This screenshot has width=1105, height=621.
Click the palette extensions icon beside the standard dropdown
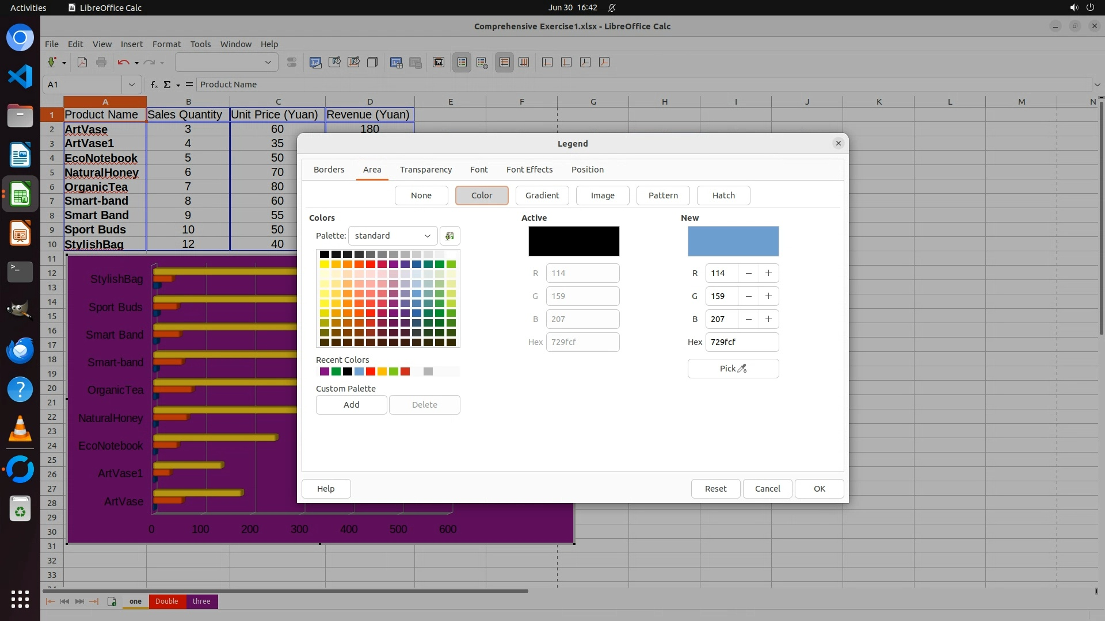point(449,236)
